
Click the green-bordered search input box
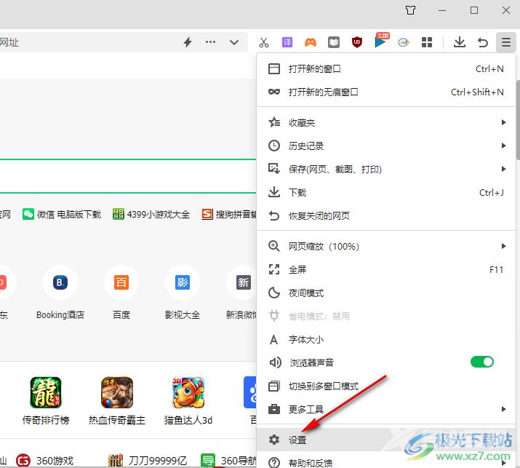click(x=128, y=176)
